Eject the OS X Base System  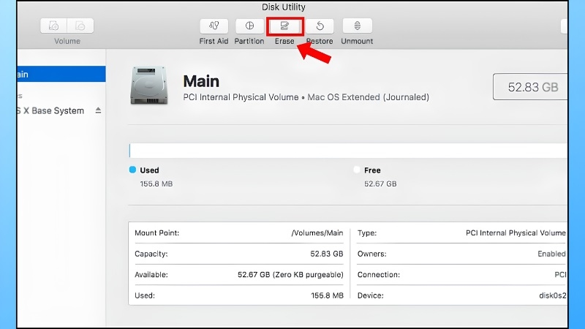98,110
